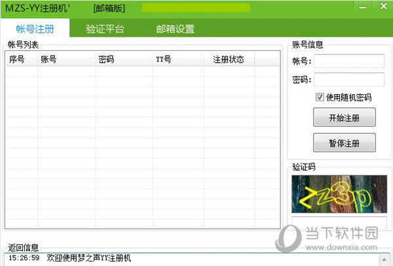The image size is (393, 266).
Task: Click the 密码 input field
Action: pos(349,80)
